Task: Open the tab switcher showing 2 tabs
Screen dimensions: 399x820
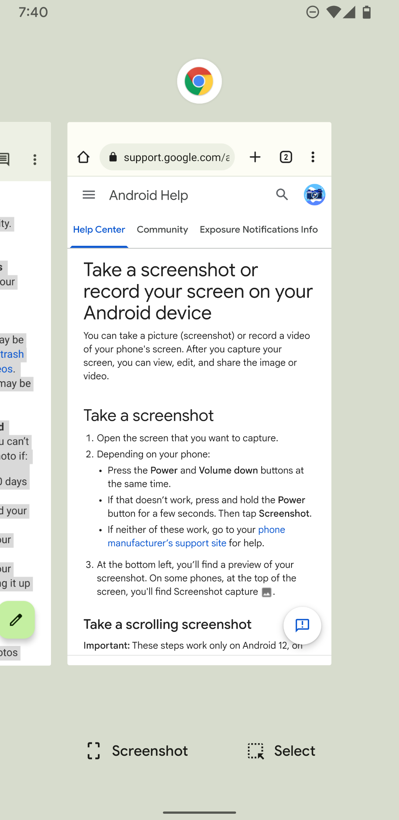Action: 286,157
